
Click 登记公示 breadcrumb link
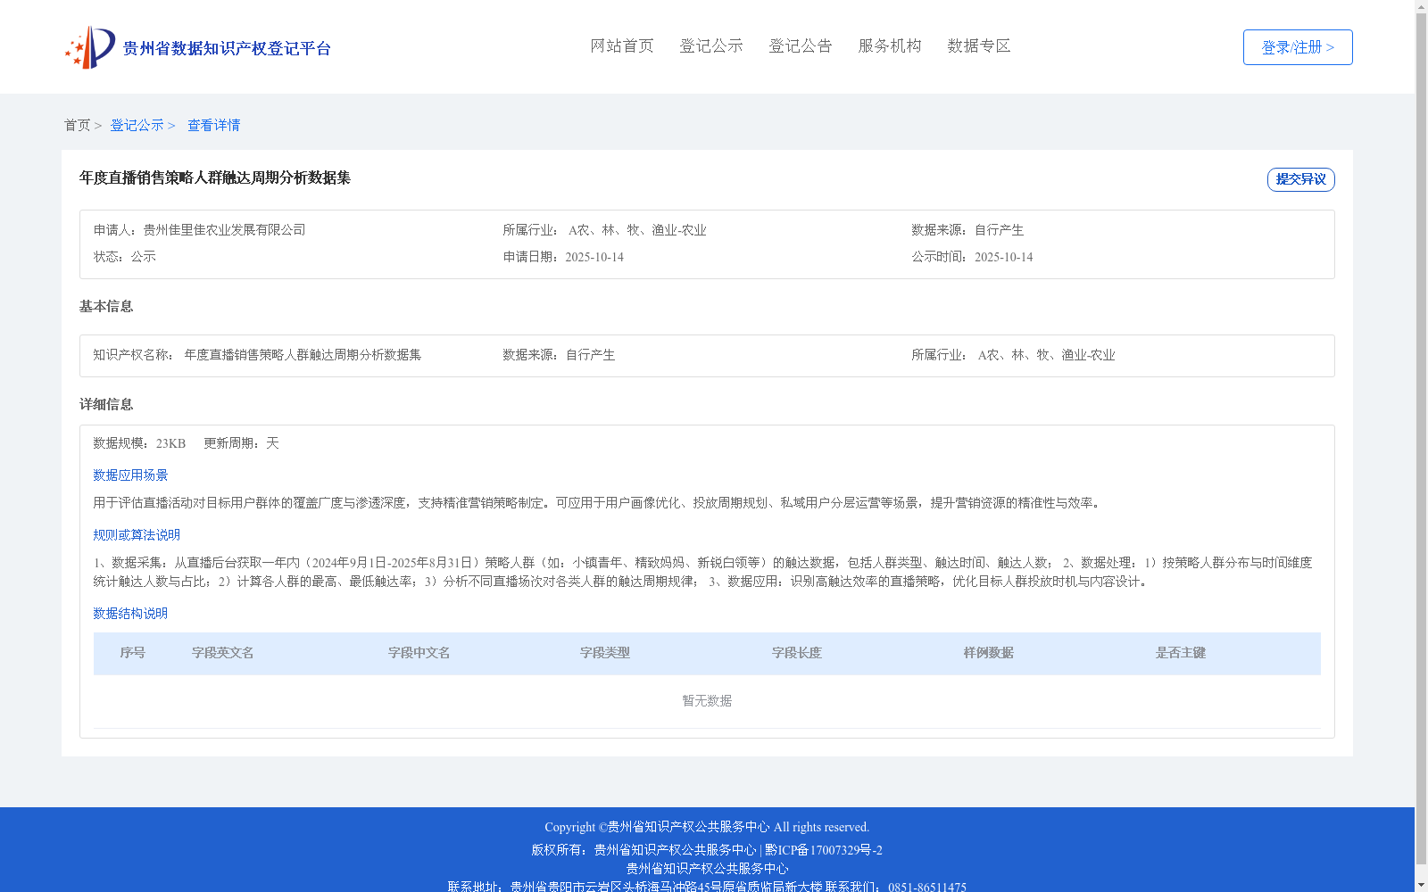137,125
